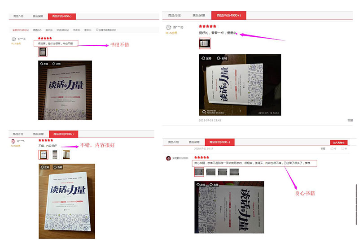Click the red 加入购物车 button
Screen dimensions: 359x243
point(339,143)
